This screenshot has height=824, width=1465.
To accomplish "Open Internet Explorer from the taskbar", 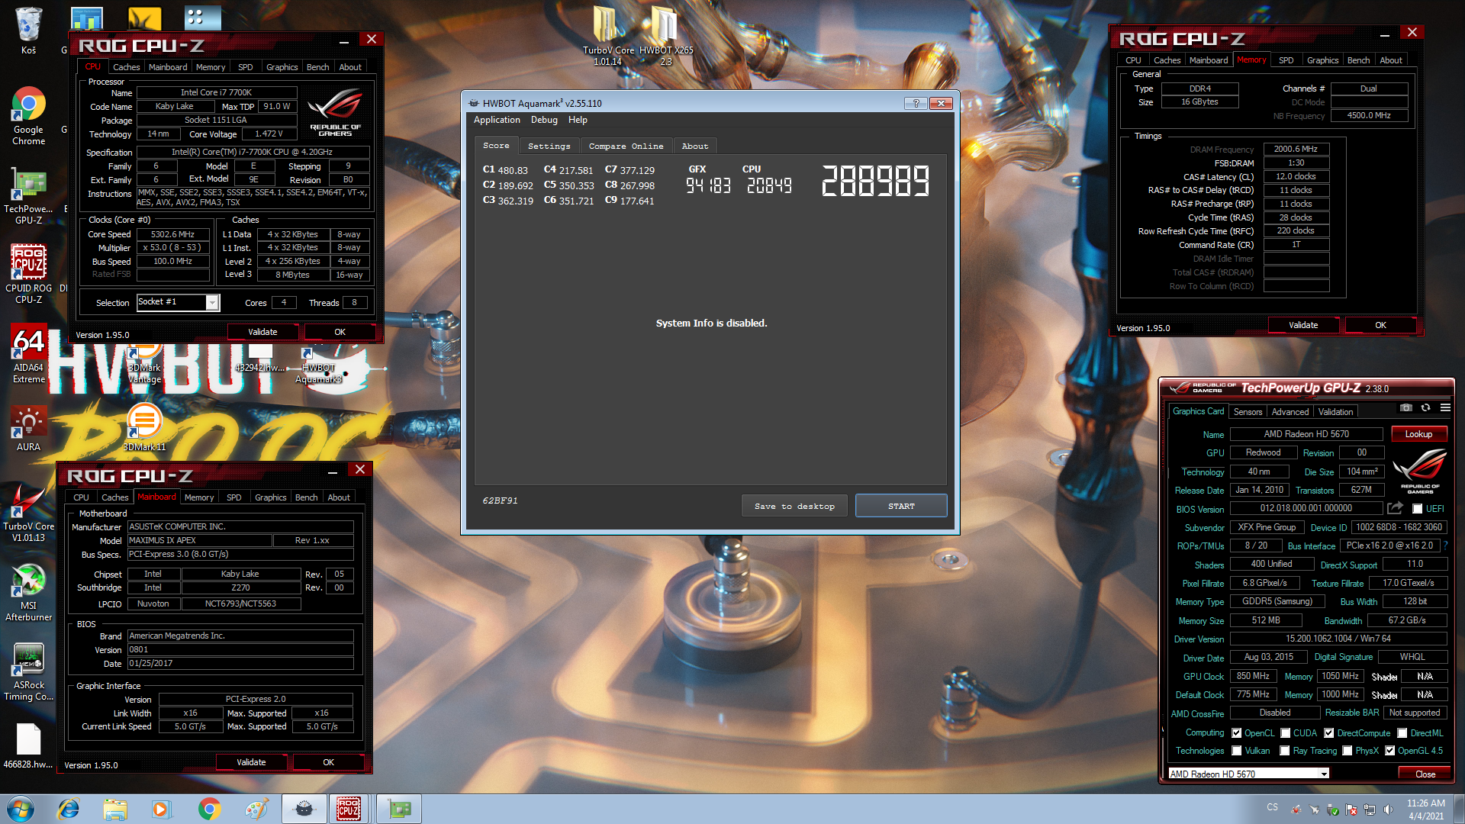I will (69, 809).
